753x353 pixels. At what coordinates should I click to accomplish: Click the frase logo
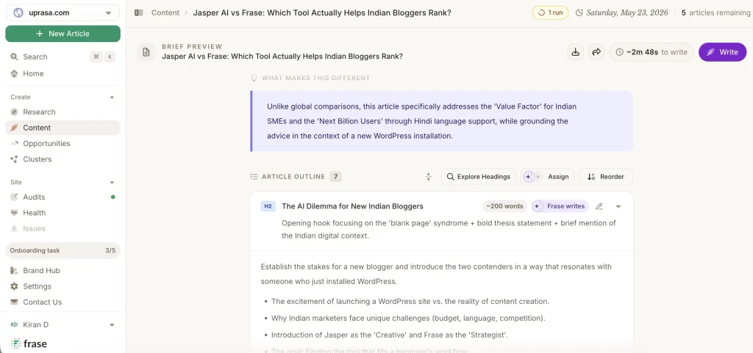coord(29,343)
